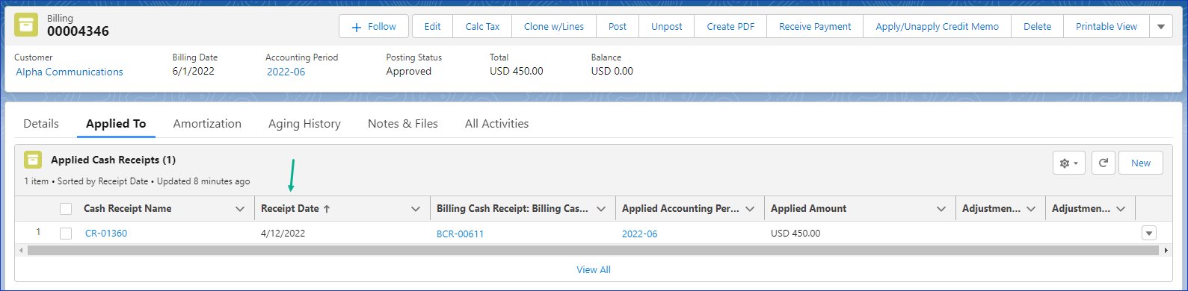Click the Balance USD 0.00 value

(x=612, y=72)
